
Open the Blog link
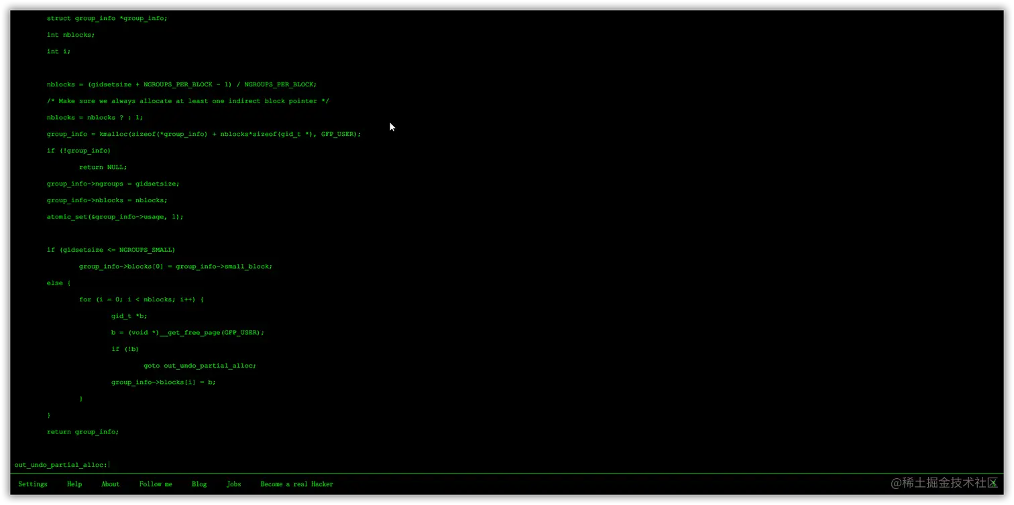click(199, 484)
